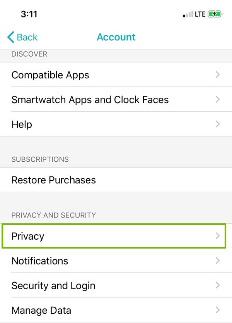The image size is (232, 323).
Task: Tap Restore Purchases
Action: pyautogui.click(x=53, y=180)
